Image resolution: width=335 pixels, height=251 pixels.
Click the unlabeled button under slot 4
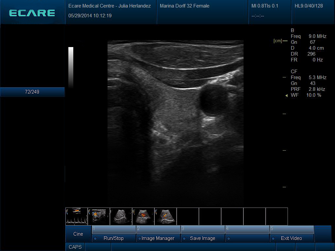coord(247,238)
